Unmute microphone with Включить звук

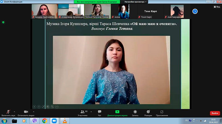click(x=8, y=113)
